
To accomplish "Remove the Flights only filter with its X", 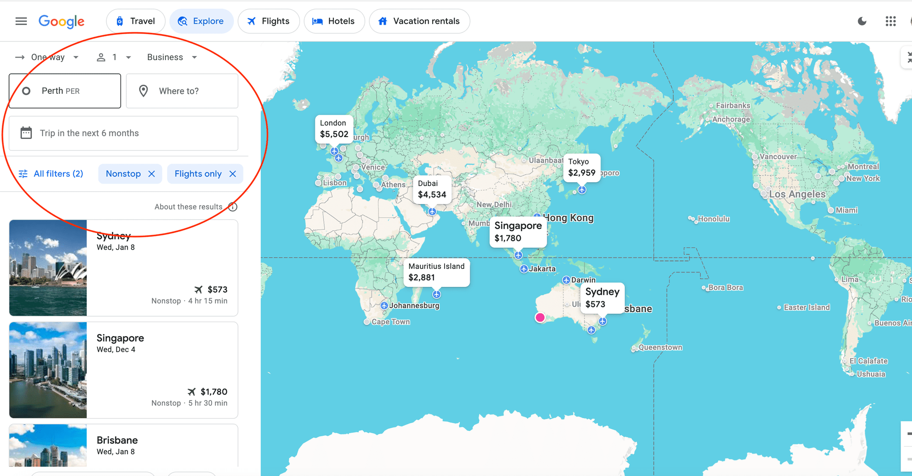I will click(x=233, y=174).
